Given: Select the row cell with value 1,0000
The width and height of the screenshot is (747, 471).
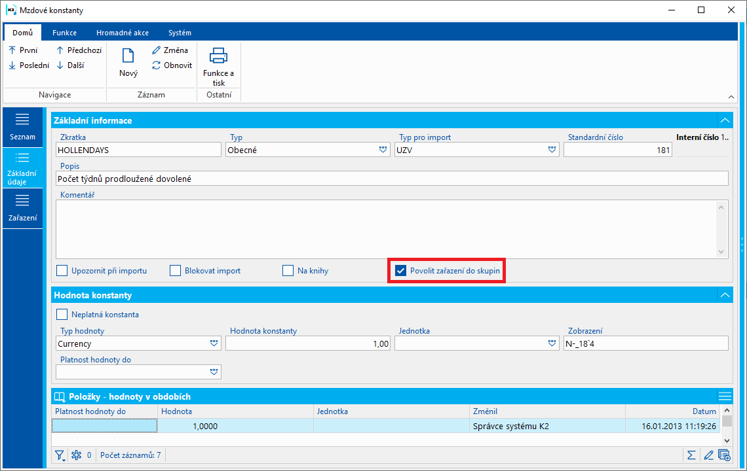Looking at the screenshot, I should pos(235,427).
